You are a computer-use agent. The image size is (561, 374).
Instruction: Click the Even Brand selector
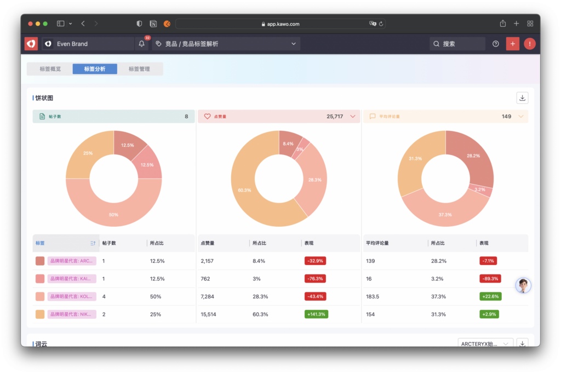pyautogui.click(x=88, y=44)
